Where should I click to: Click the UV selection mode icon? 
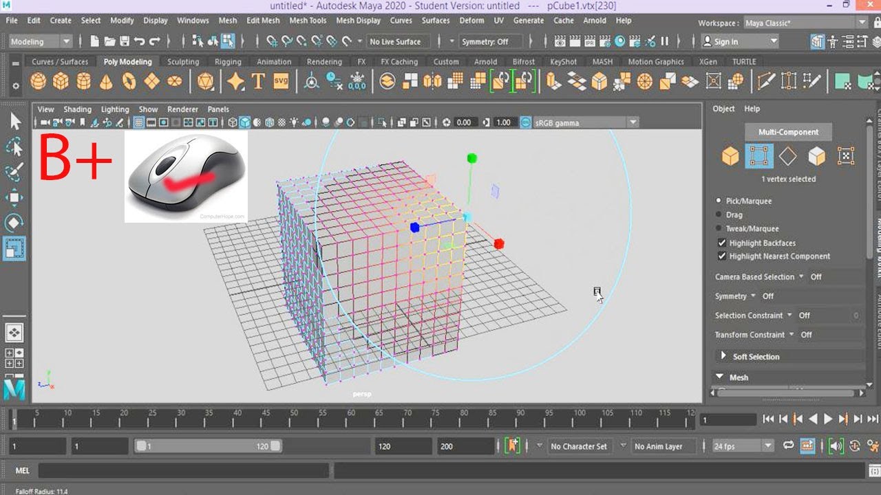click(x=846, y=157)
